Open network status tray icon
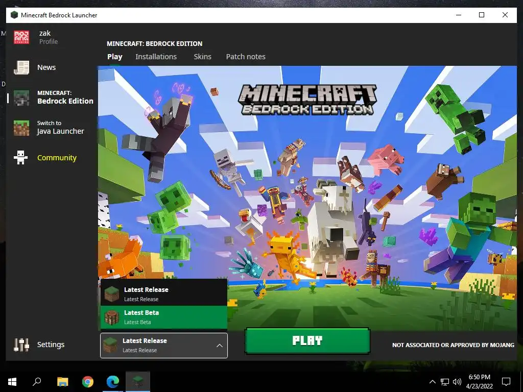Screen dimensions: 523x392 pyautogui.click(x=445, y=382)
